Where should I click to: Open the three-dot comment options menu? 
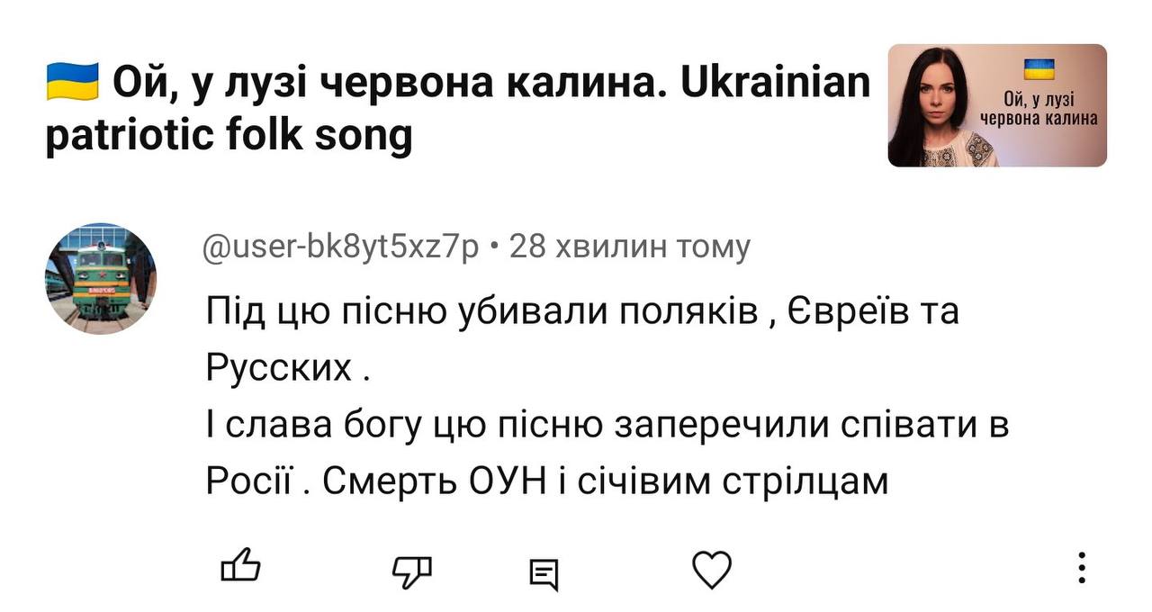[1082, 569]
